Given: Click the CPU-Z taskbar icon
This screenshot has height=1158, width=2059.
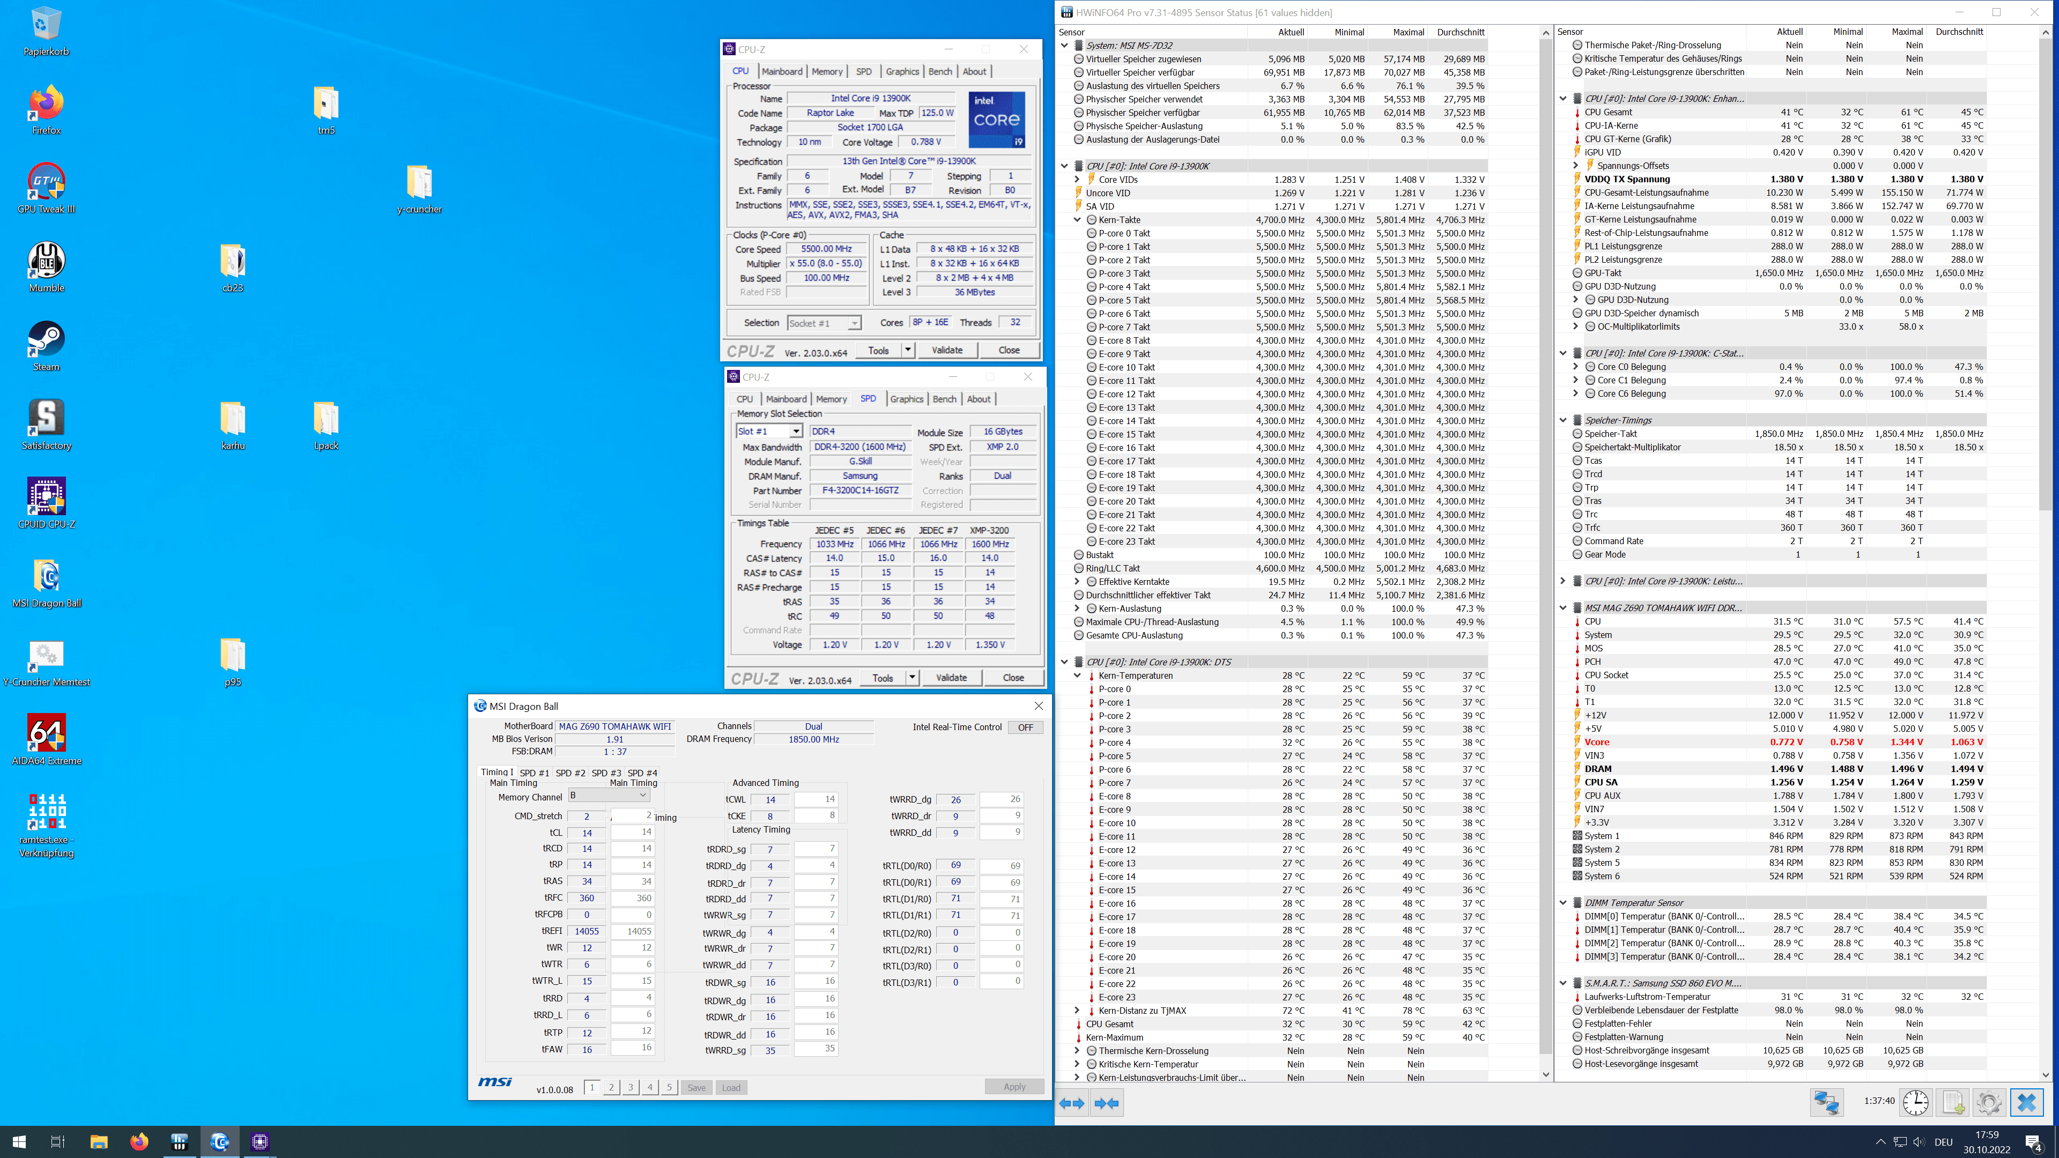Looking at the screenshot, I should tap(259, 1142).
